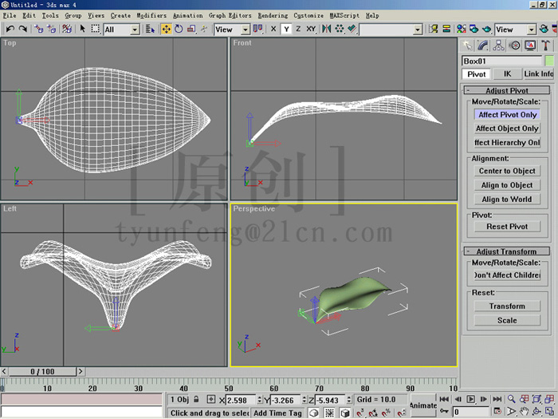Image resolution: width=558 pixels, height=419 pixels.
Task: Switch to the Link Info tab
Action: [x=538, y=73]
